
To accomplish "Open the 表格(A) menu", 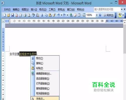I will pos(61,10).
